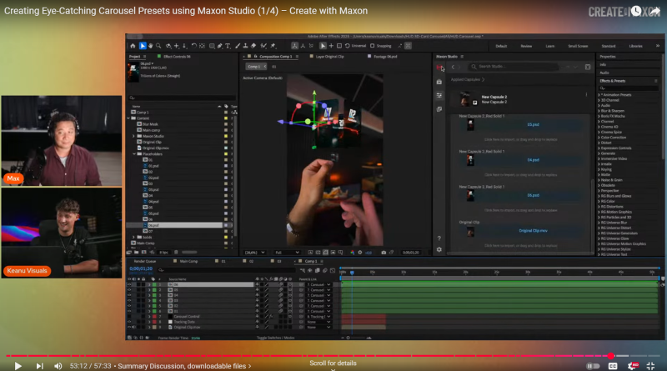Toggle visibility of layer 5
667x371 pixels.
(129, 305)
